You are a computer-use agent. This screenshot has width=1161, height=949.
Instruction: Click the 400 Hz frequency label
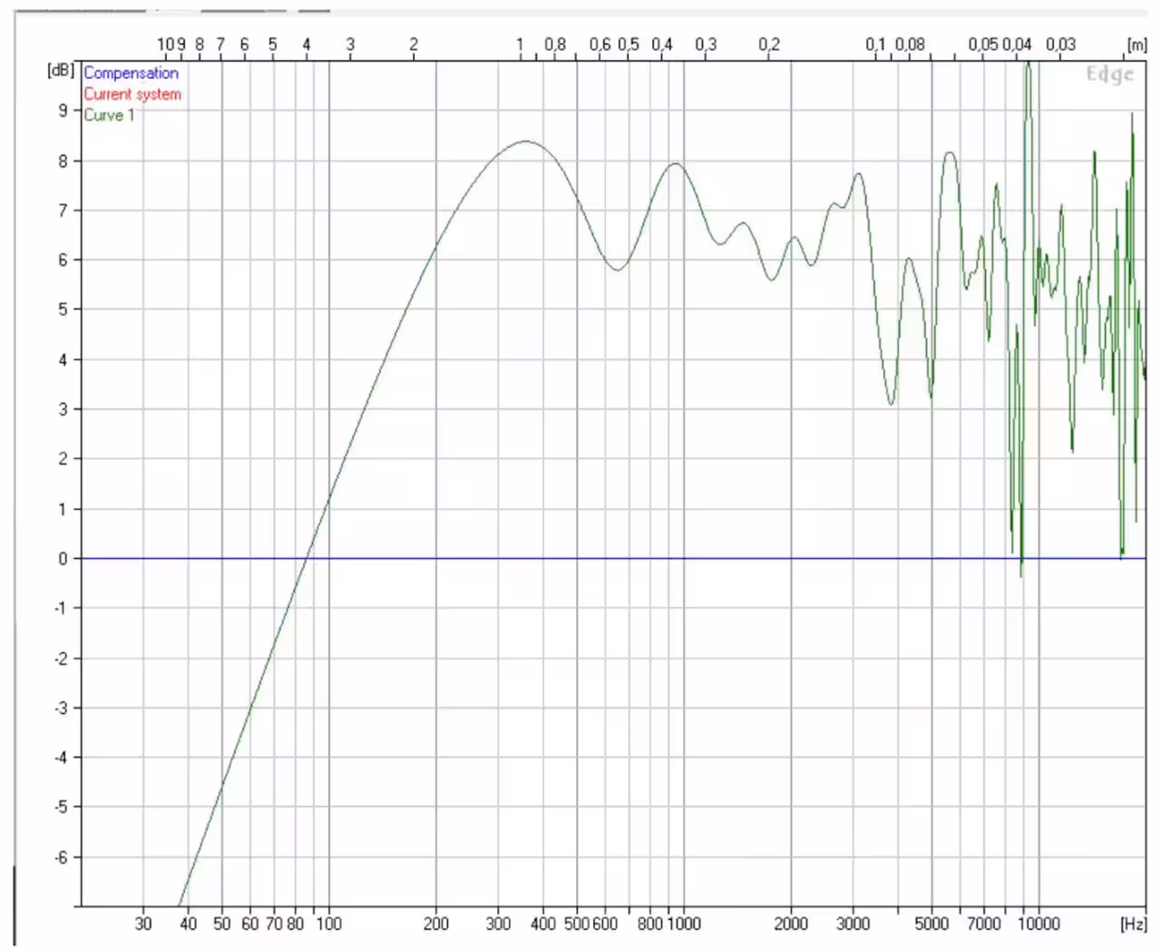tap(543, 924)
